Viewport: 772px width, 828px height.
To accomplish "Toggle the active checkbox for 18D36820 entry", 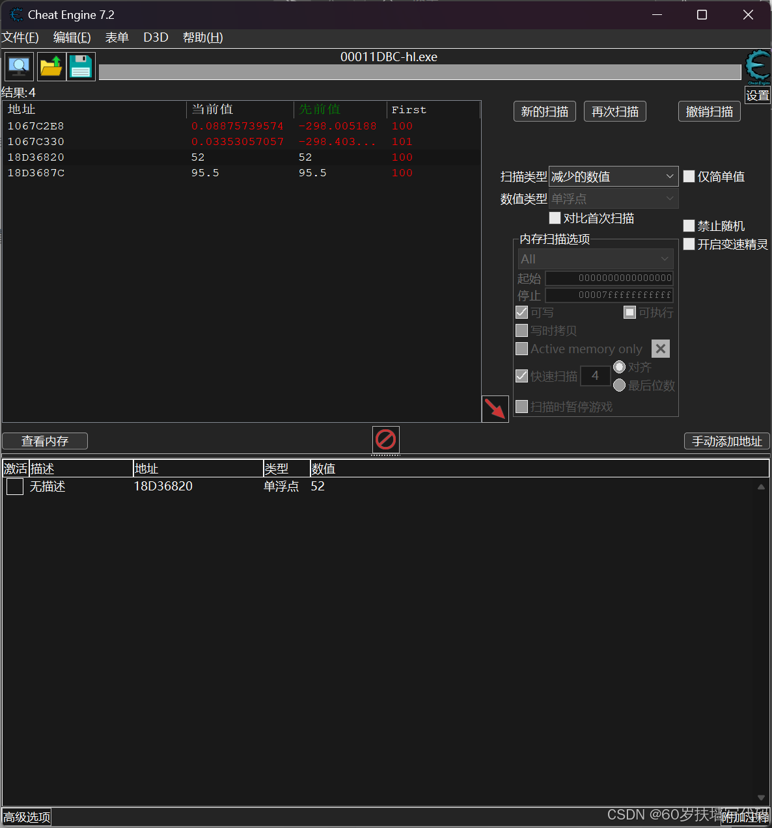I will tap(15, 487).
